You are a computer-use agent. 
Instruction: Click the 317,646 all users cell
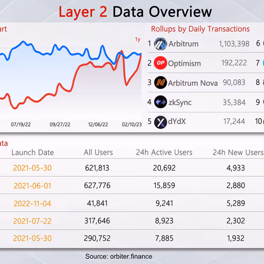97,221
